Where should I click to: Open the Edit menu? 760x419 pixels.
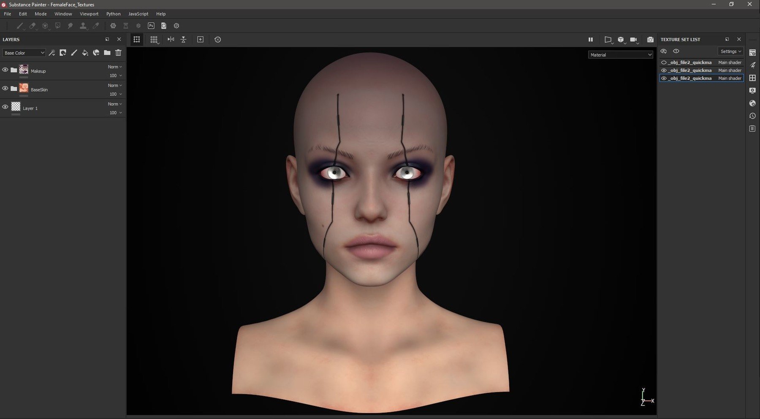[23, 14]
